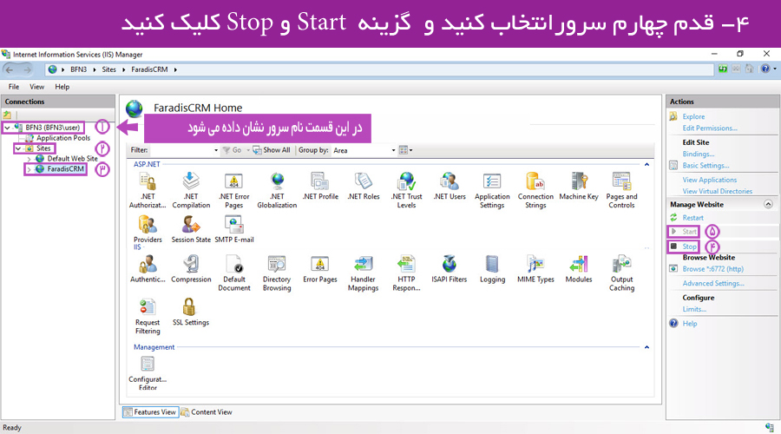Open the Directory Browsing feature
Viewport: 781px width, 434px height.
point(277,273)
